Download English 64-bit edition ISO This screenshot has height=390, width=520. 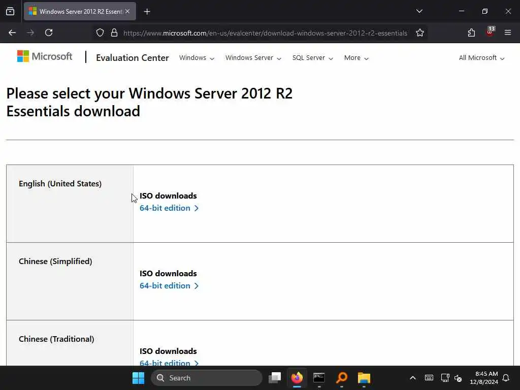[x=169, y=208]
